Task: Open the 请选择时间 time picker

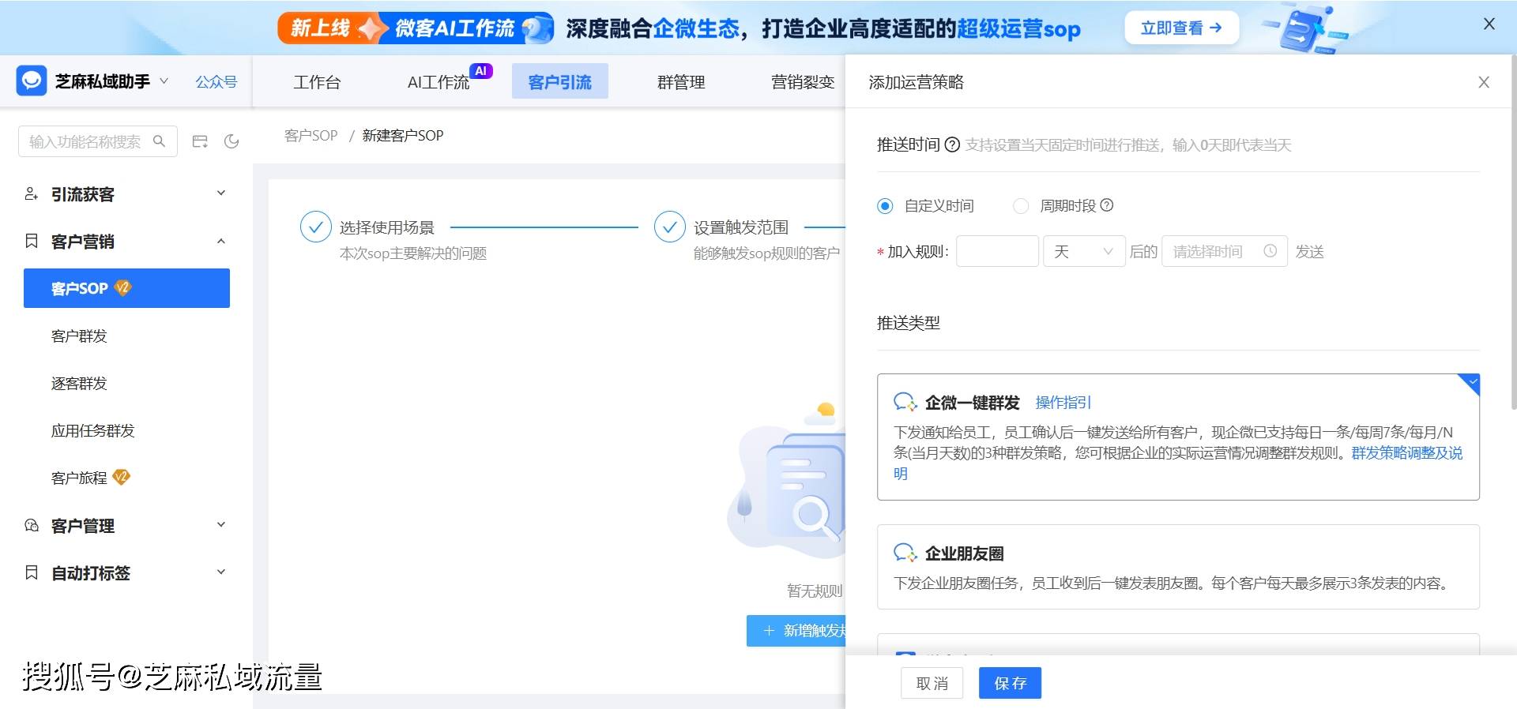Action: (x=1225, y=251)
